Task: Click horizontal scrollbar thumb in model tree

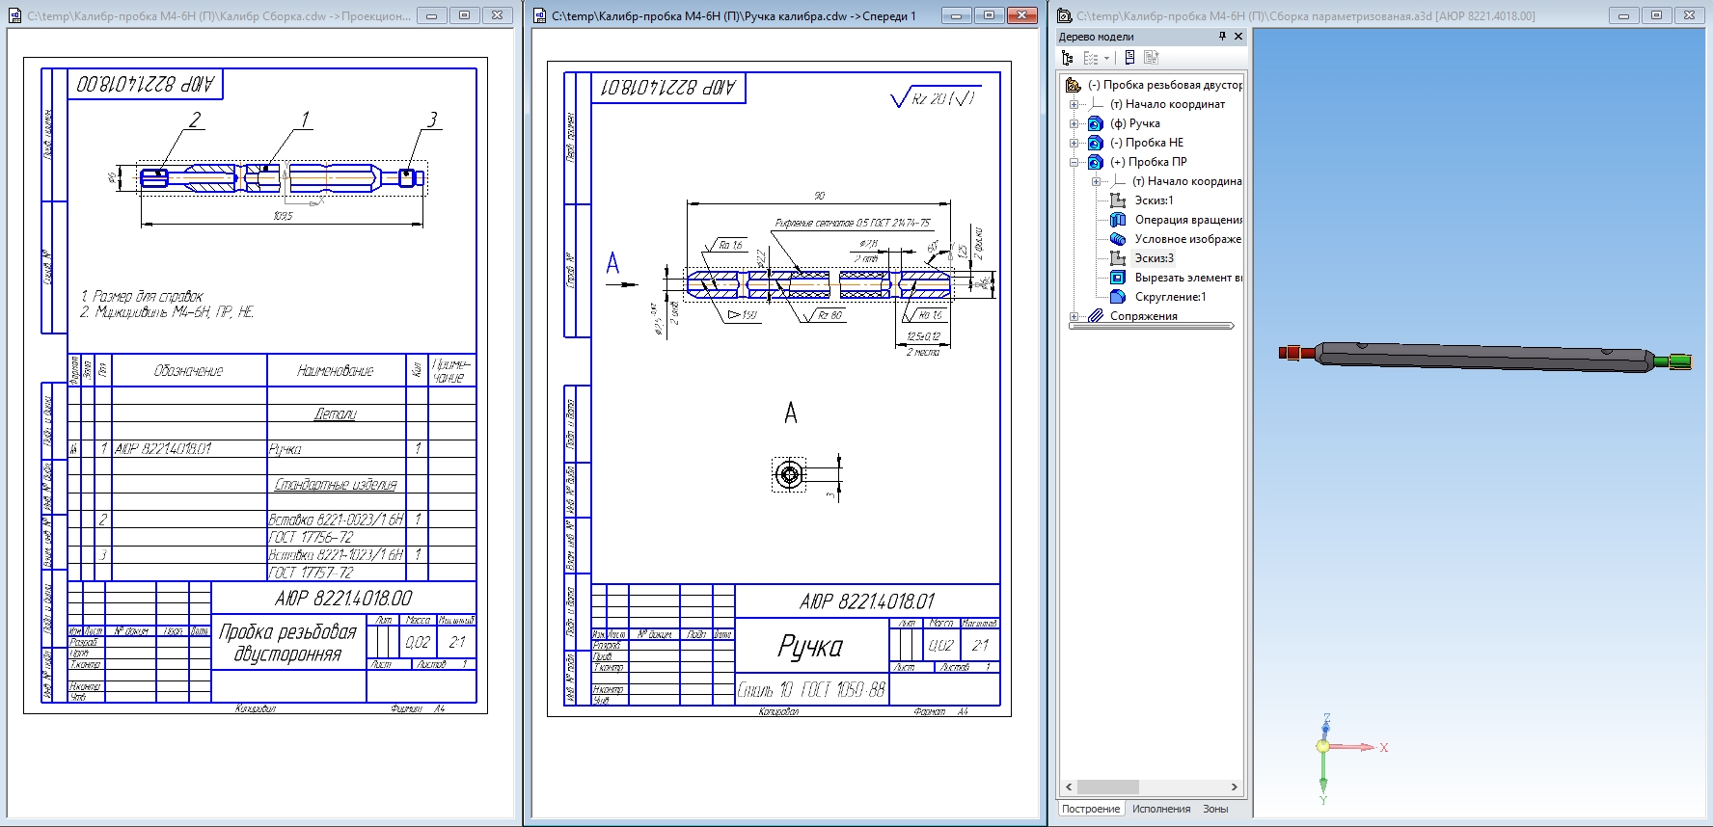Action: point(1108,787)
